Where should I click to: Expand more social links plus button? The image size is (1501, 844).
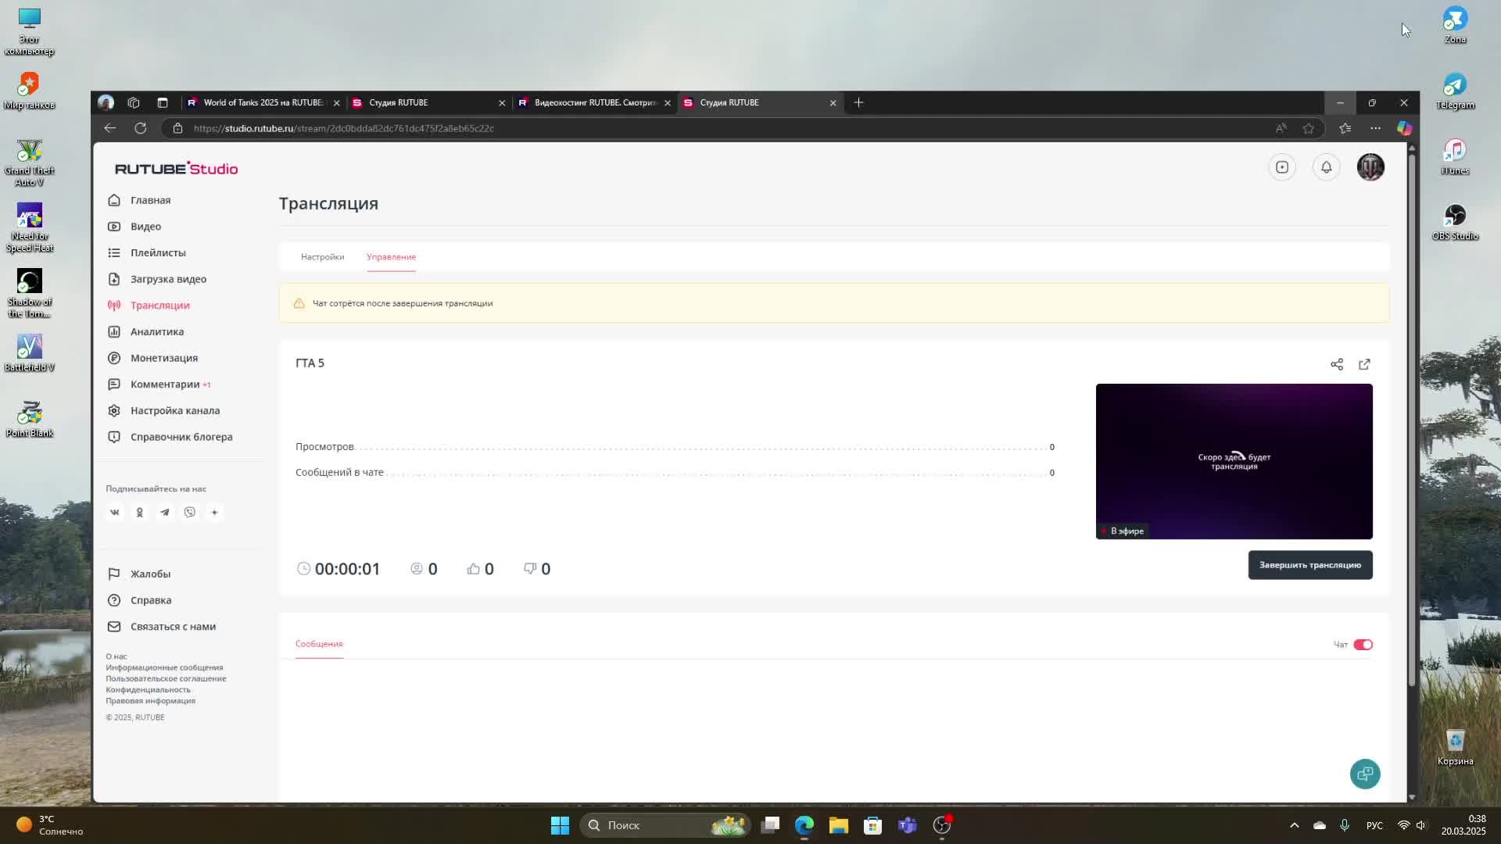click(214, 513)
